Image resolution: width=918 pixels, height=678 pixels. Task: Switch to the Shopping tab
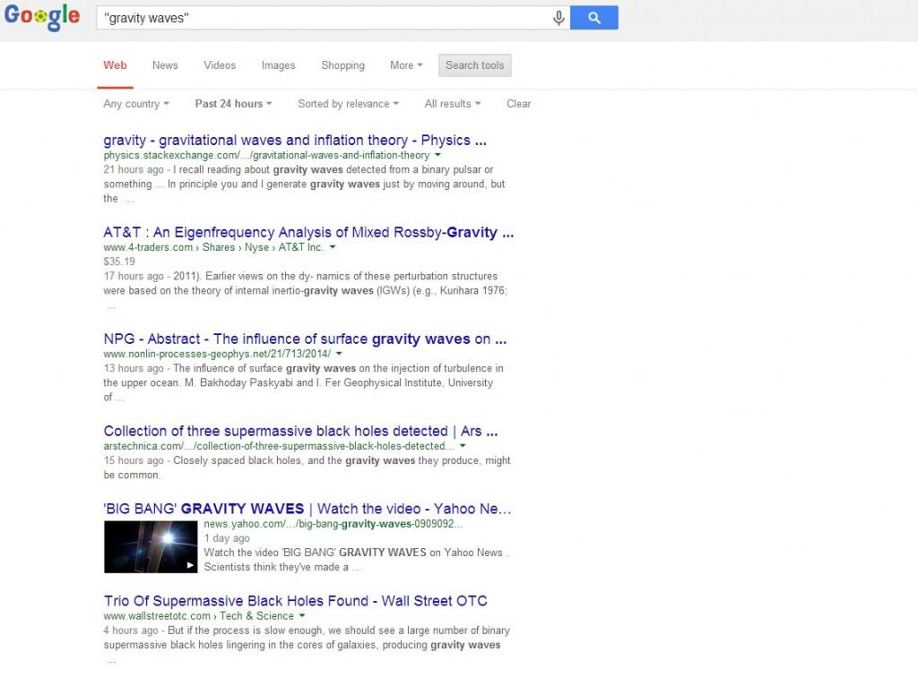pyautogui.click(x=342, y=64)
